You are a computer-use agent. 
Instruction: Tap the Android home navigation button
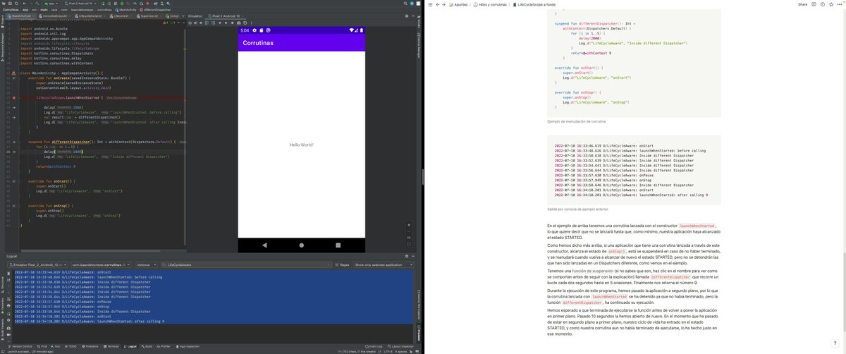tap(302, 245)
